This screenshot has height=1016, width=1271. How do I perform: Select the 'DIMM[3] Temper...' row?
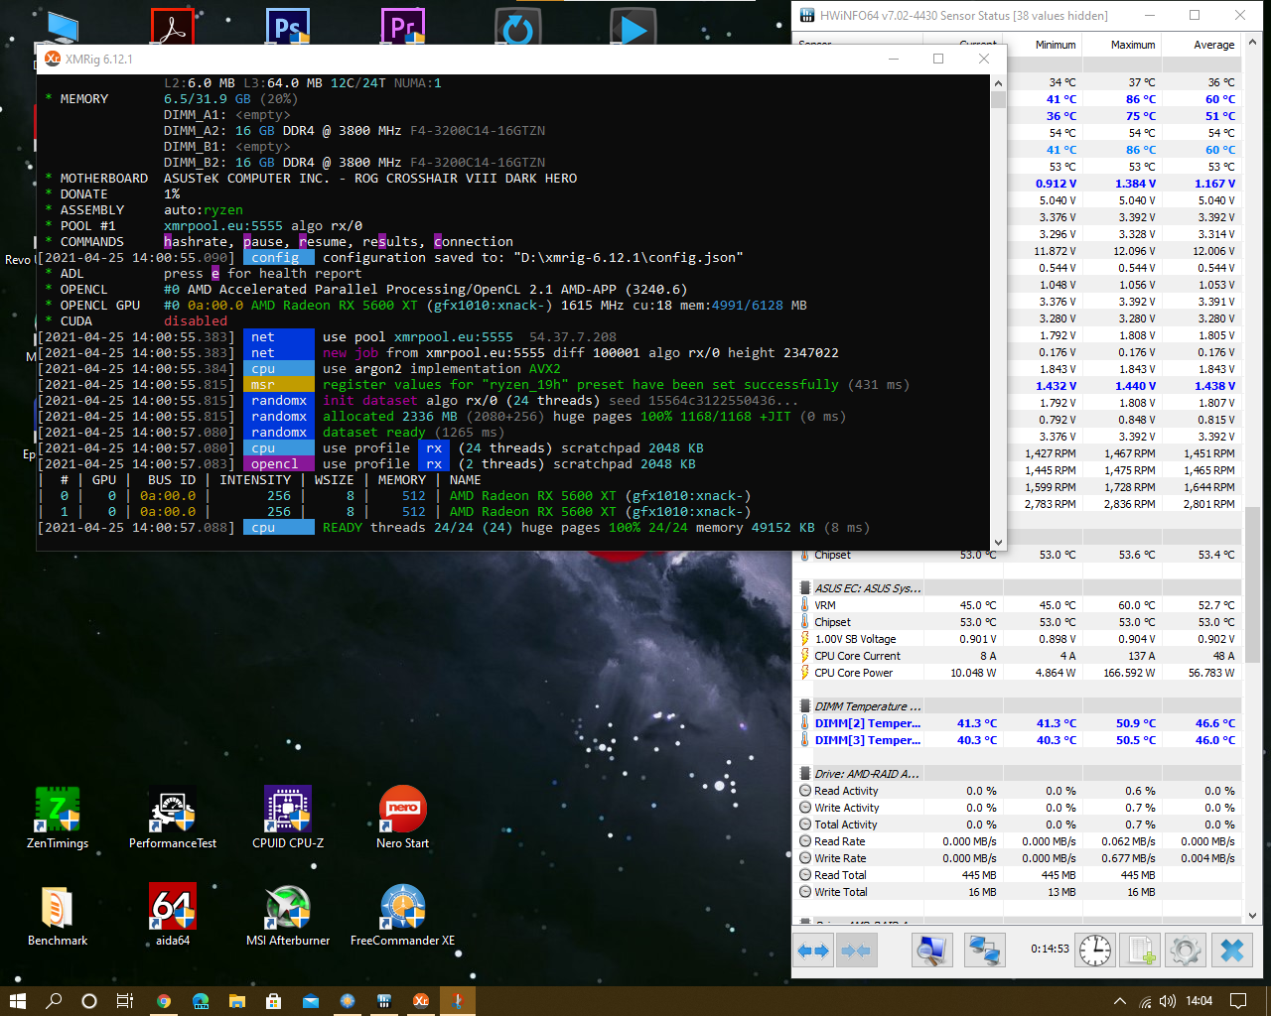1019,740
